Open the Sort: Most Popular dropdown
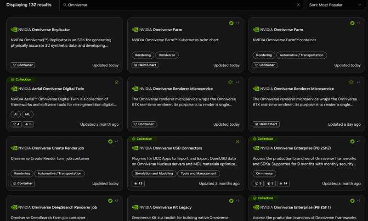 click(x=335, y=5)
